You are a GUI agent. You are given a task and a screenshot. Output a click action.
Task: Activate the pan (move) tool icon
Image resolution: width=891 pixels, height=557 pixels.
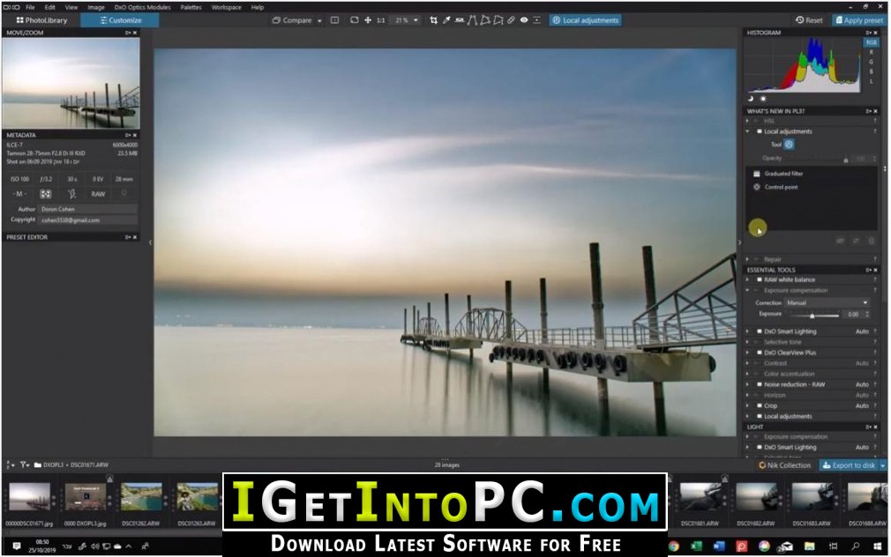click(367, 20)
